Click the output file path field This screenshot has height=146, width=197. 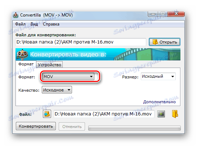104,114
